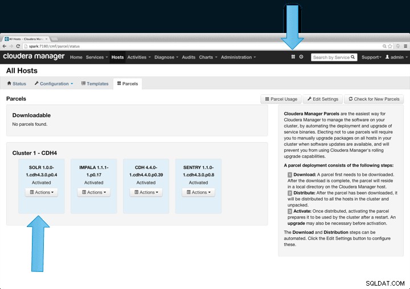Expand the Administration dropdown

point(239,57)
